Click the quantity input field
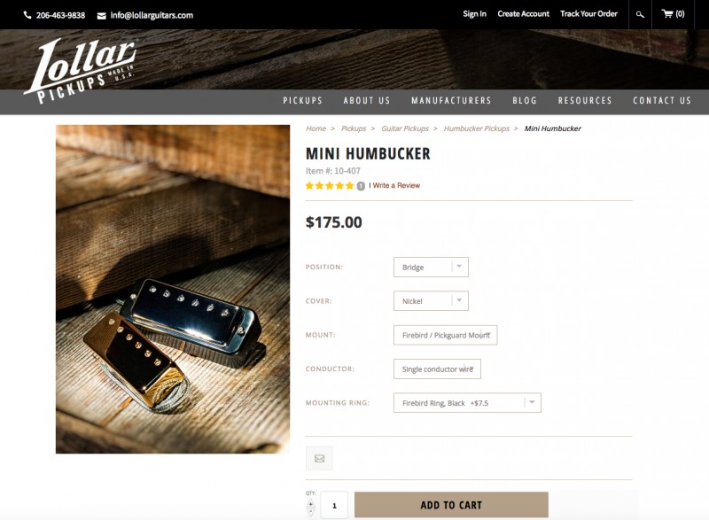Screen dimensions: 709x520 (334, 505)
